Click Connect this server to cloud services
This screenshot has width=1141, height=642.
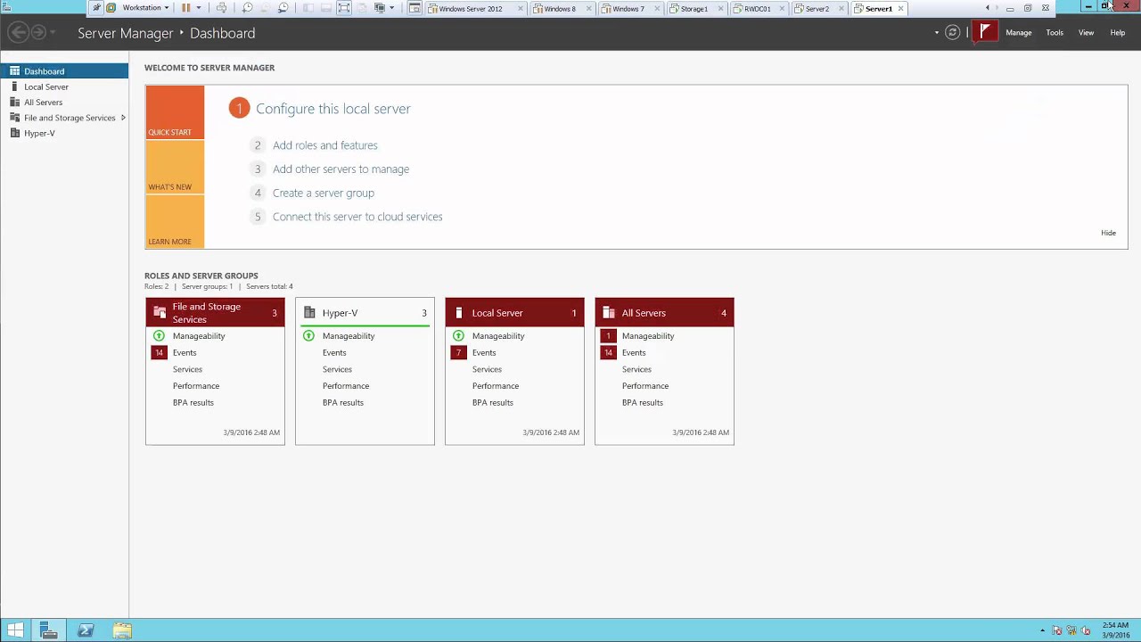point(357,217)
